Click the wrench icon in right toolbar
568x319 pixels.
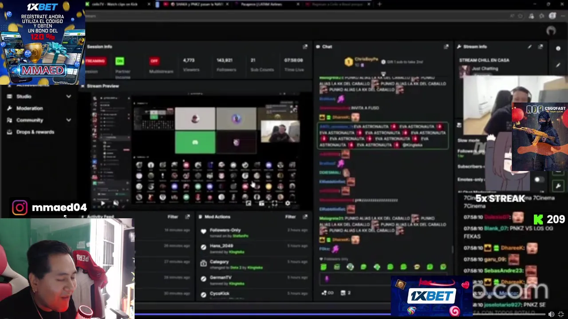[x=558, y=186]
